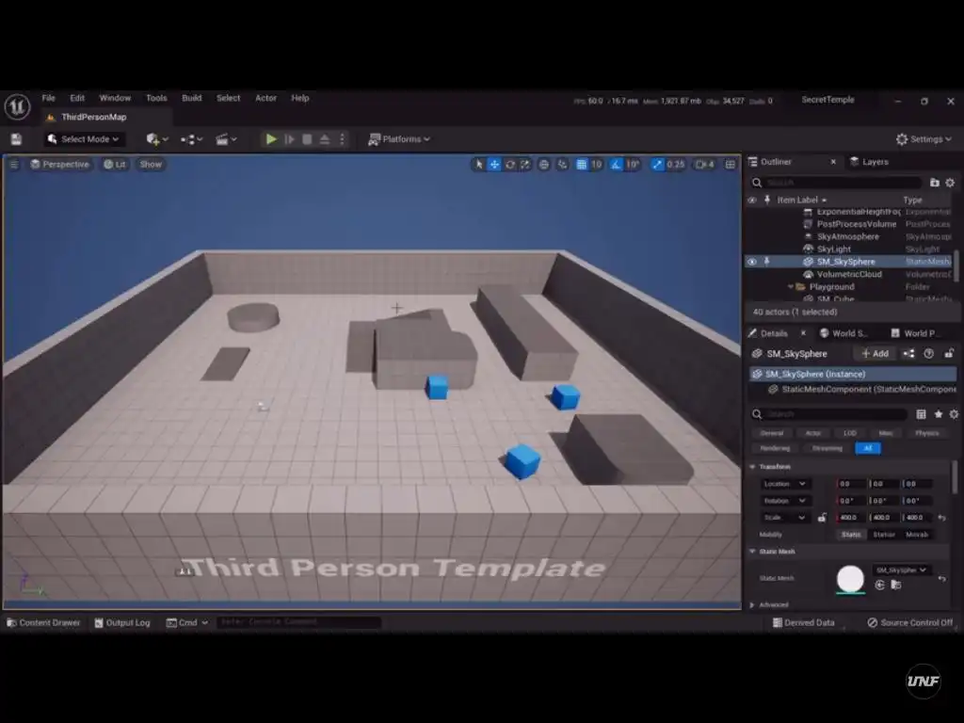Open the Settings dropdown at the top right
Viewport: 964px width, 723px height.
pos(924,139)
